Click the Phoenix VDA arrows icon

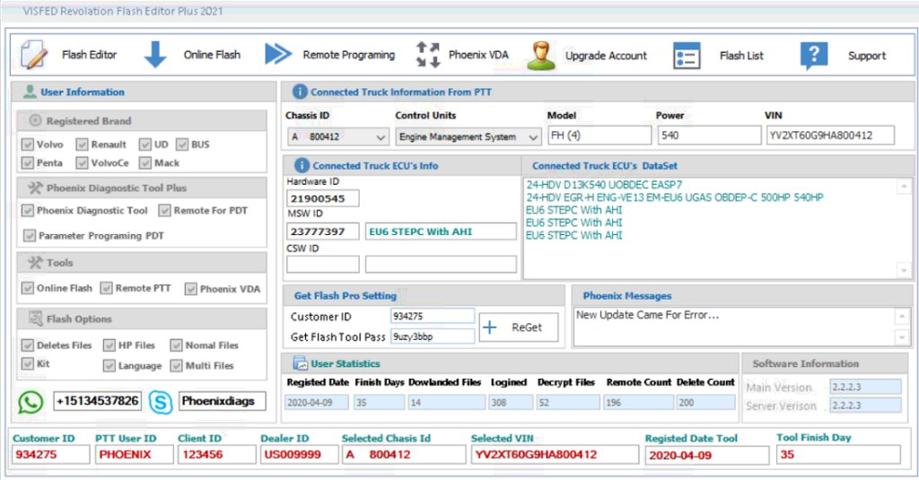coord(428,55)
